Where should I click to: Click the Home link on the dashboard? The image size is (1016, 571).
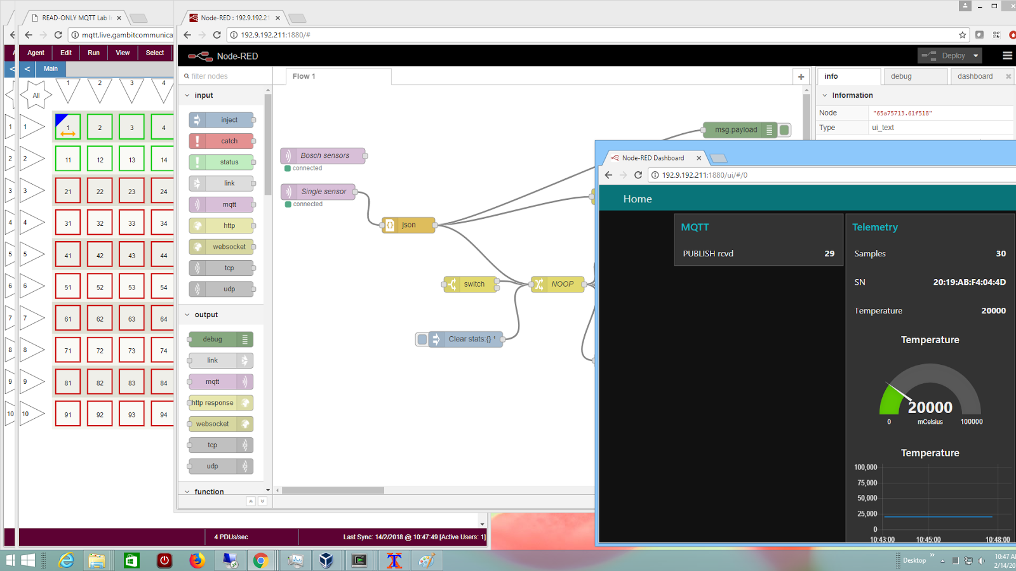[638, 199]
